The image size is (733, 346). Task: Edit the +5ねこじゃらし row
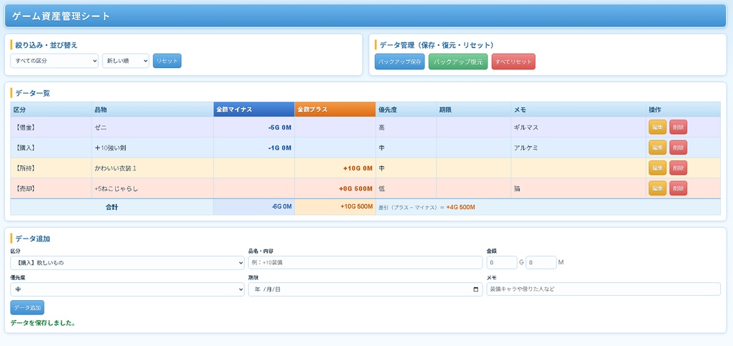(657, 188)
